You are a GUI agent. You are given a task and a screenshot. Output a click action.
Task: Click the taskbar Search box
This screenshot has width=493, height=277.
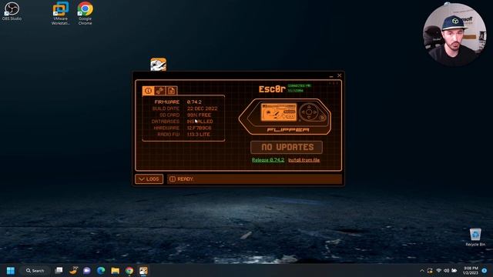(35, 270)
